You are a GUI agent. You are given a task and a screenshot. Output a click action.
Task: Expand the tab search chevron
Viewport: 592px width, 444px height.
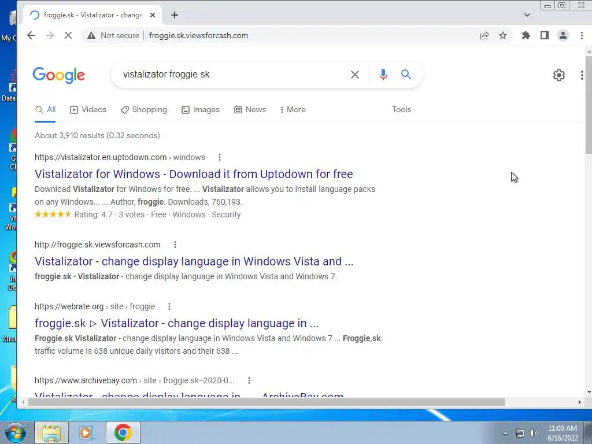click(527, 15)
